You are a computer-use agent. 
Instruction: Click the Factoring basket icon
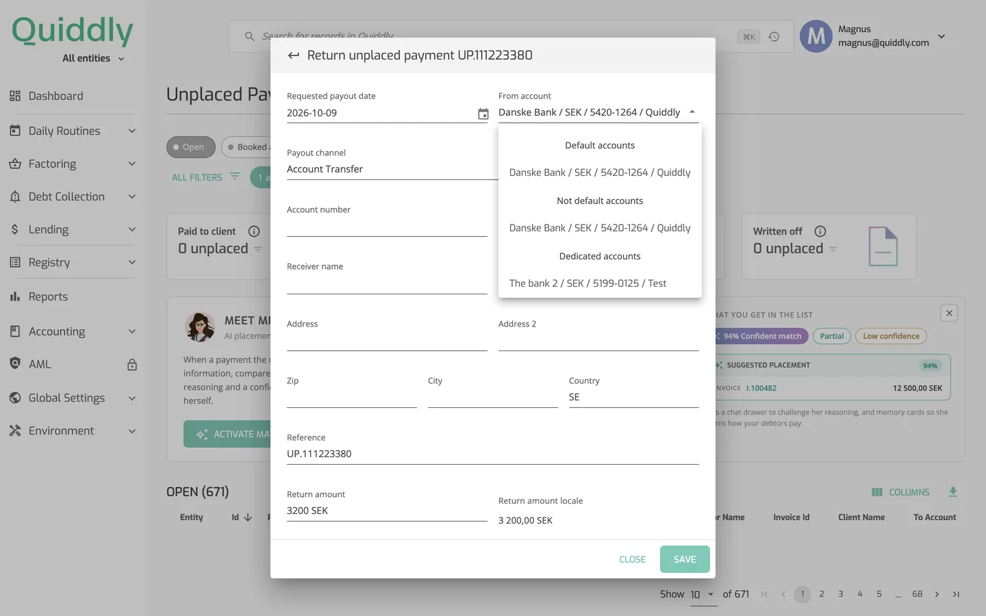tap(15, 164)
